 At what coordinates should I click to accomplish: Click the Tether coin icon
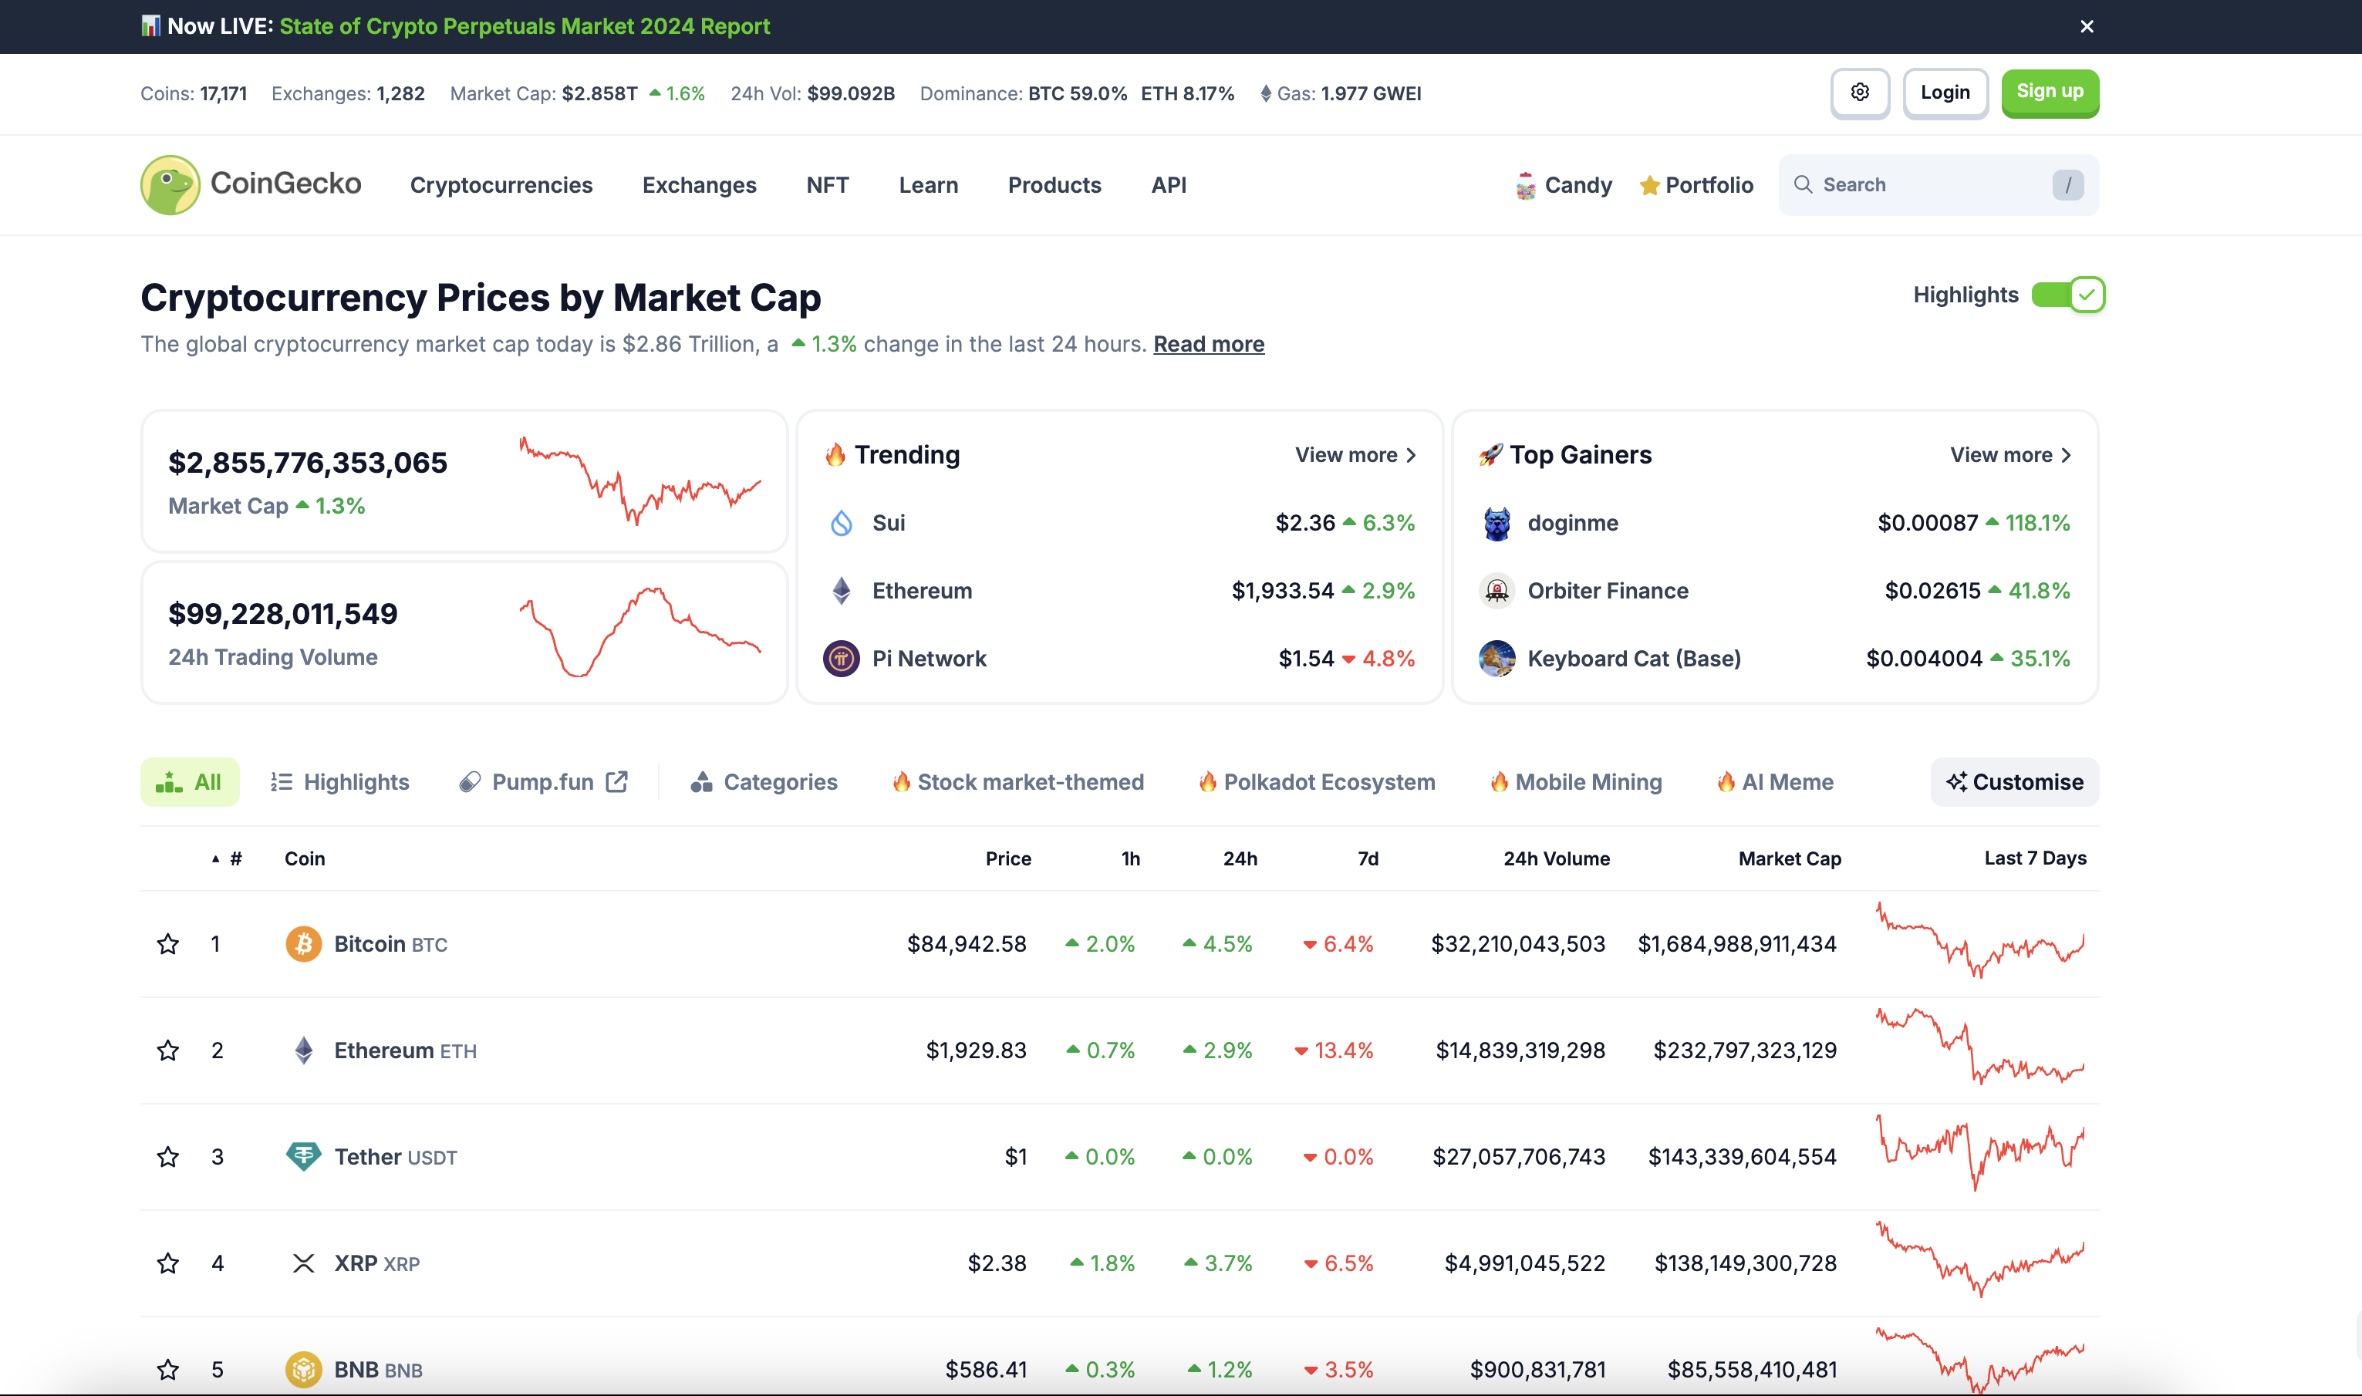pyautogui.click(x=303, y=1156)
